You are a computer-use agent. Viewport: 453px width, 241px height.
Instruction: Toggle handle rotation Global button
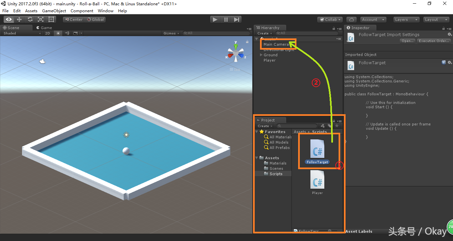pyautogui.click(x=95, y=20)
